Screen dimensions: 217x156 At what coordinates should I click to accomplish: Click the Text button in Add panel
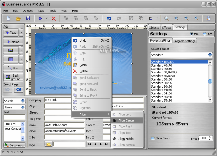[11, 32]
